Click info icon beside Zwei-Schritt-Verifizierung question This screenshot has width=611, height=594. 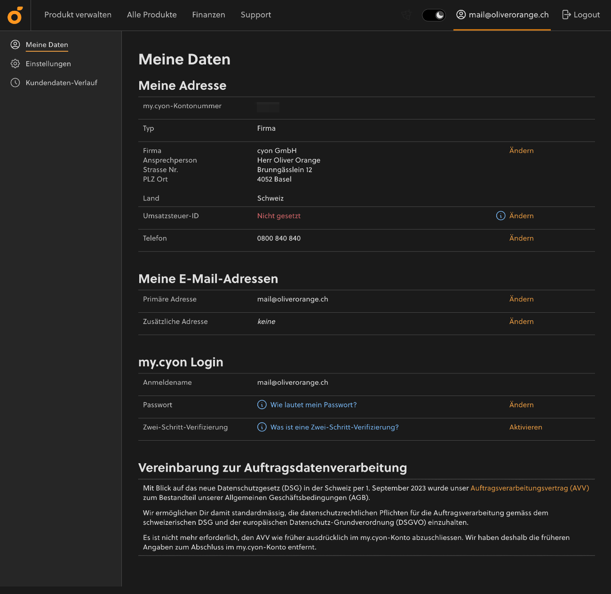coord(262,427)
